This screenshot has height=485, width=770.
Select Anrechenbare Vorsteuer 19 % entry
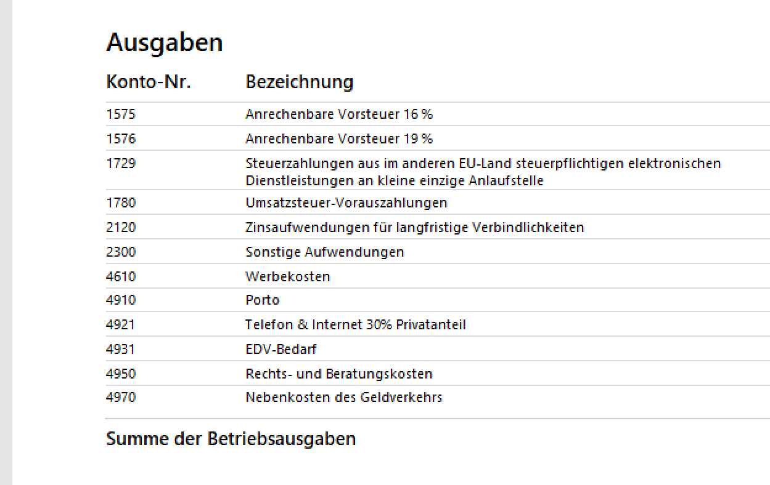tap(339, 138)
